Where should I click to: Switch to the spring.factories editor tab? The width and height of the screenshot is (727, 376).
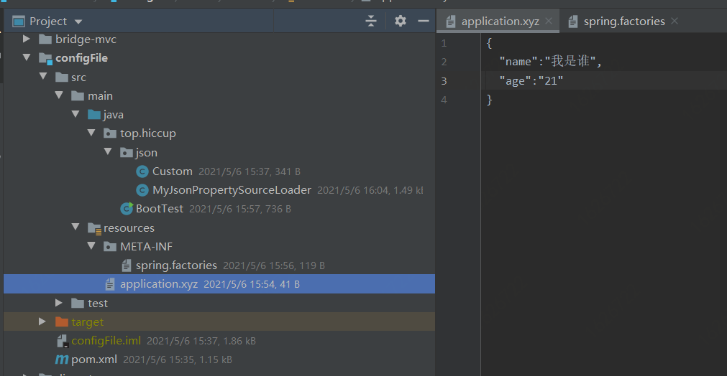(x=624, y=22)
